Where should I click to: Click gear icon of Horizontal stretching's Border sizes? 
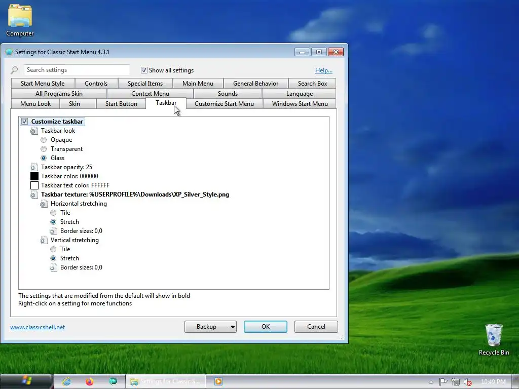(53, 231)
